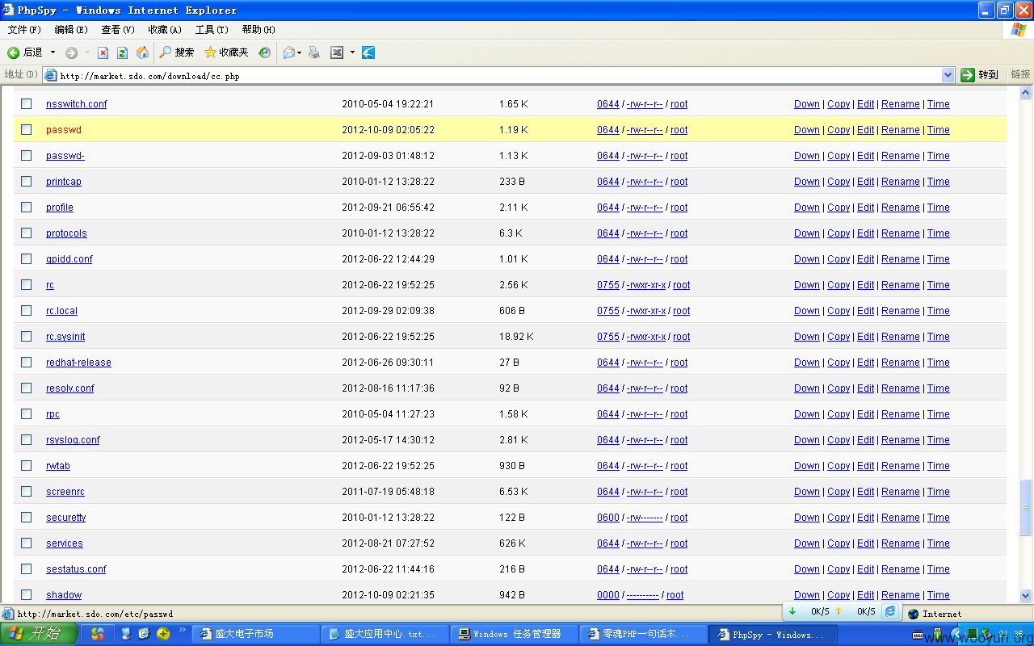Open the Back button history dropdown arrow

click(53, 52)
